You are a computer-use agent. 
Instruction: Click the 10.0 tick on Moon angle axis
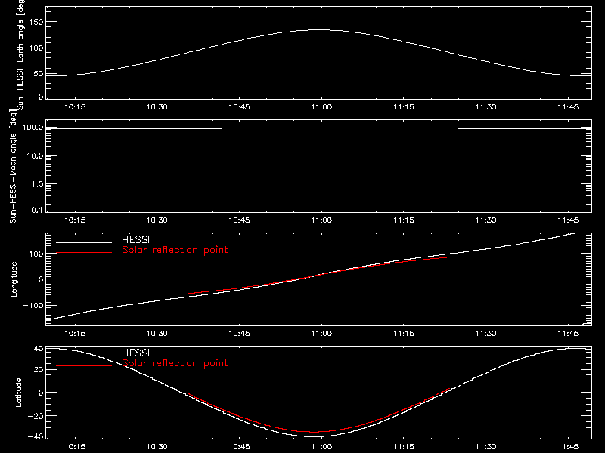[x=35, y=156]
